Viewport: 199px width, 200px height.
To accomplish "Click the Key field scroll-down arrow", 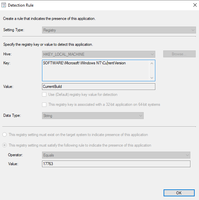I will (x=152, y=78).
